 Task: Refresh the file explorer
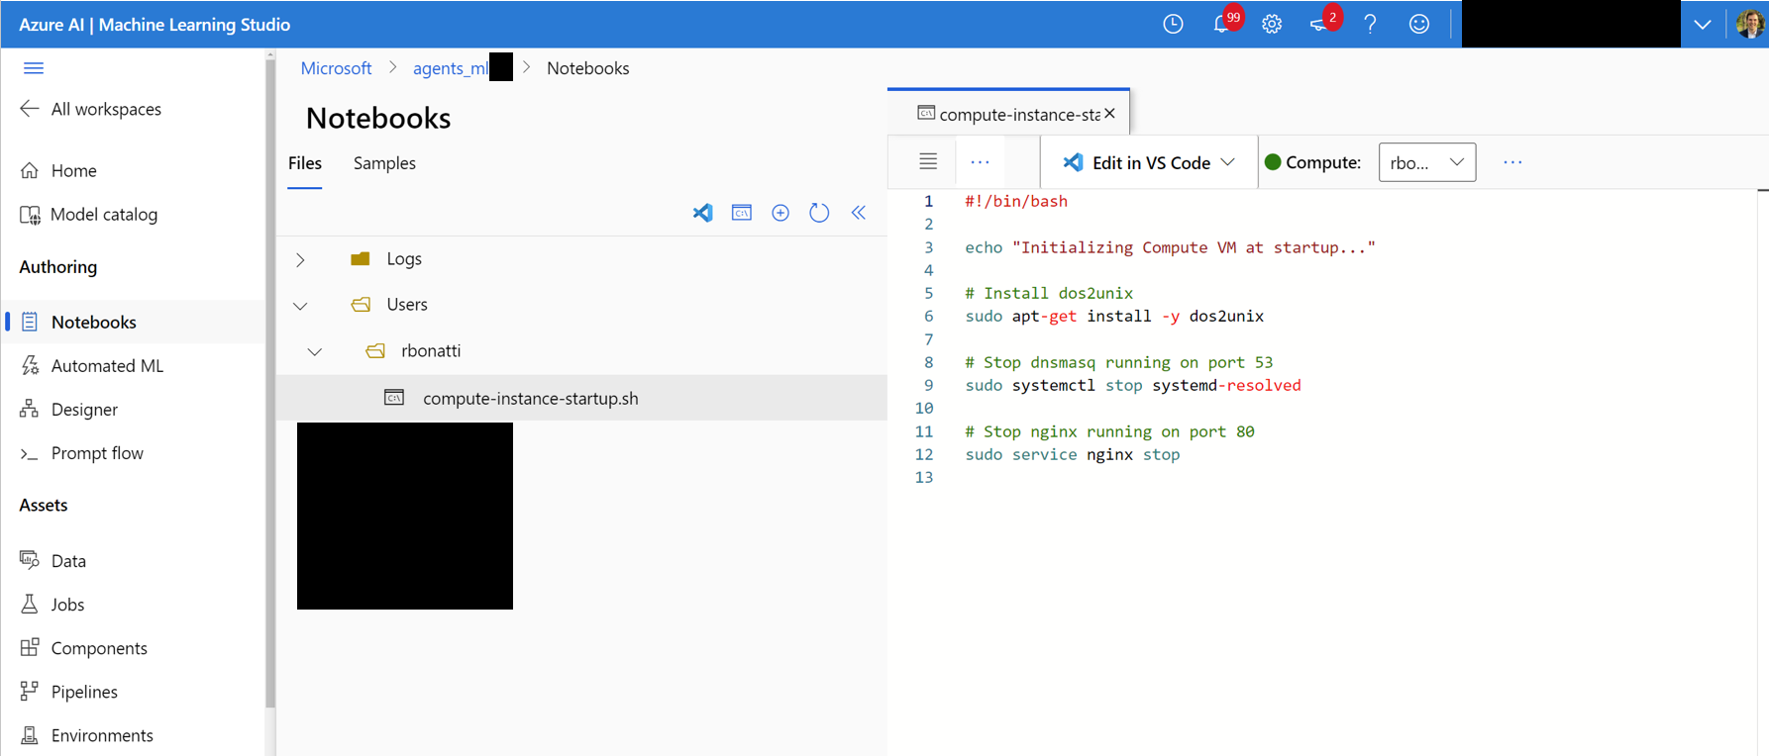coord(819,213)
